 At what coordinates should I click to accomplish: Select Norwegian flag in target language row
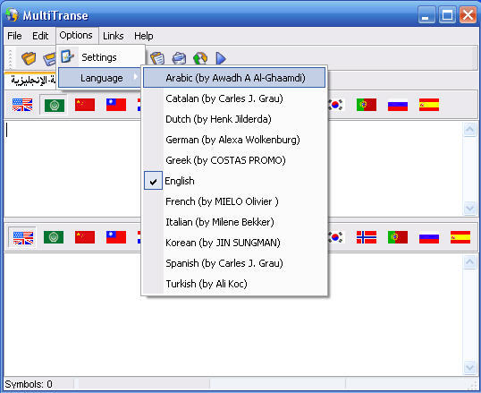coord(367,237)
